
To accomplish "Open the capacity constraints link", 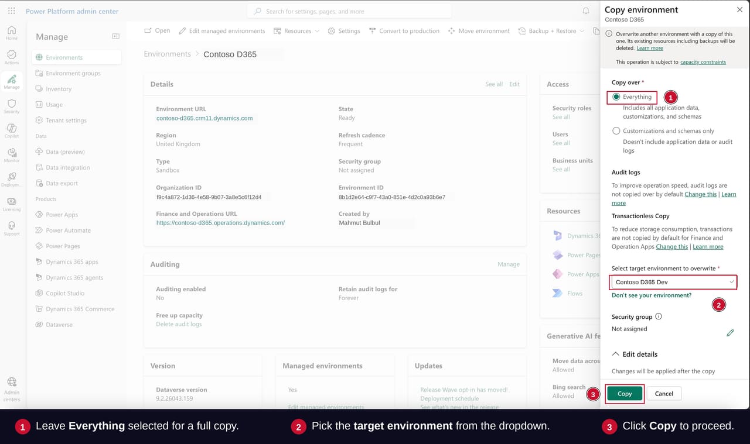I will tap(703, 62).
